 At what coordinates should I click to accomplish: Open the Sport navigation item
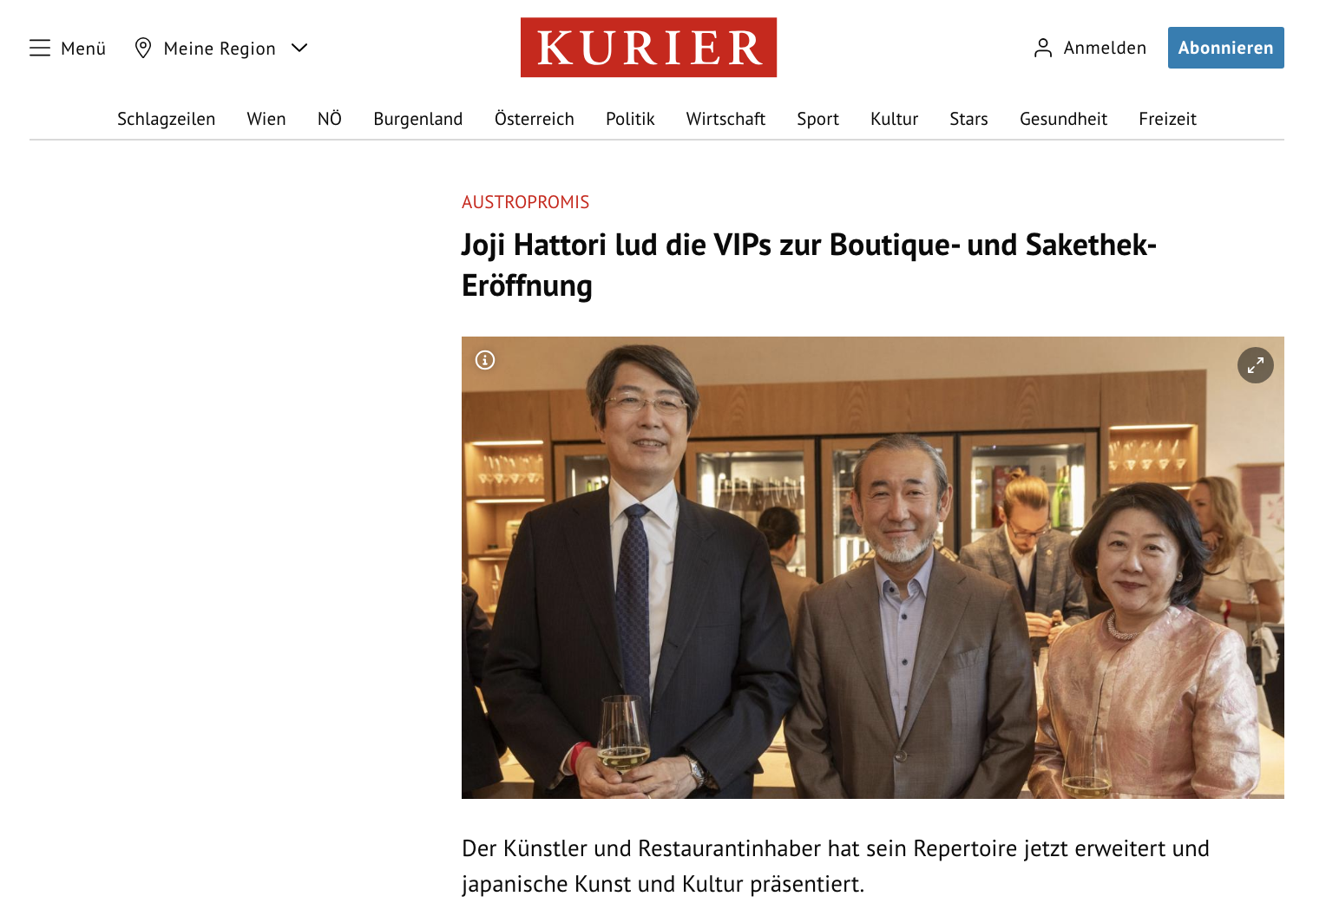click(818, 119)
